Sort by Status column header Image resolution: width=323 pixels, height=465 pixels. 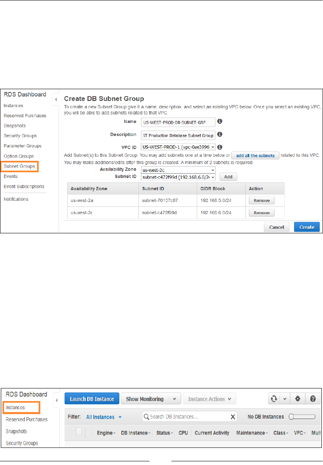165,433
